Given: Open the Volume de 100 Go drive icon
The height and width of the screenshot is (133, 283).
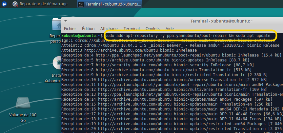Looking at the screenshot, I should pos(23,104).
